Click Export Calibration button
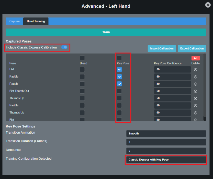This screenshot has height=179, width=213. pyautogui.click(x=192, y=48)
